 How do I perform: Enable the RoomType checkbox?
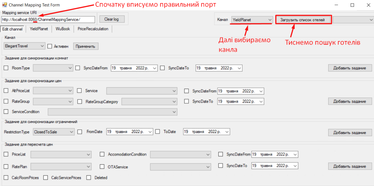6,68
